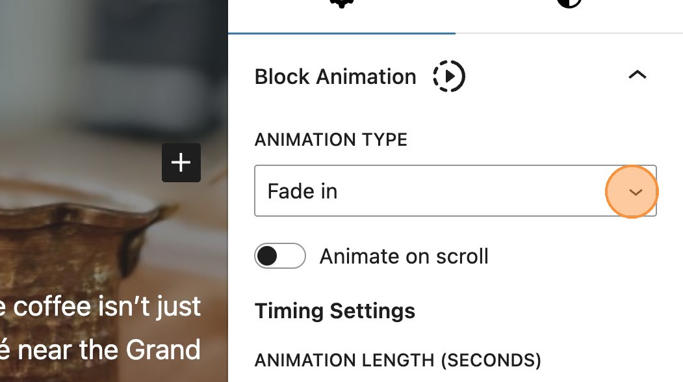Click the Block Animation panel title
Viewport: 683px width, 382px height.
pos(335,77)
